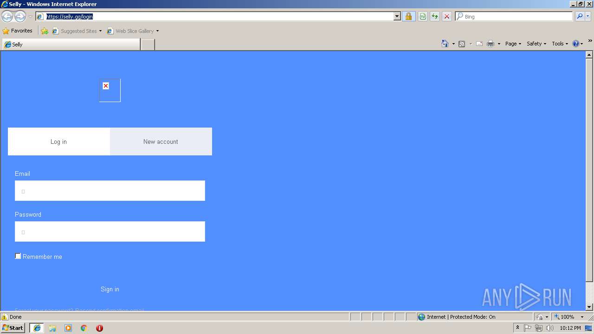Viewport: 594px width, 334px height.
Task: Open the Windows Start menu
Action: [x=13, y=328]
